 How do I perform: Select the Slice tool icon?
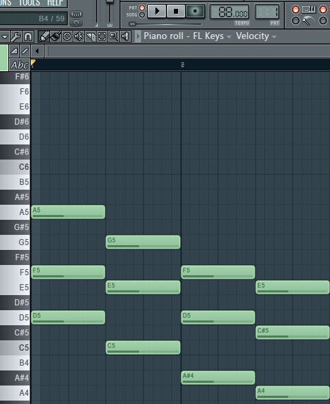coord(90,36)
